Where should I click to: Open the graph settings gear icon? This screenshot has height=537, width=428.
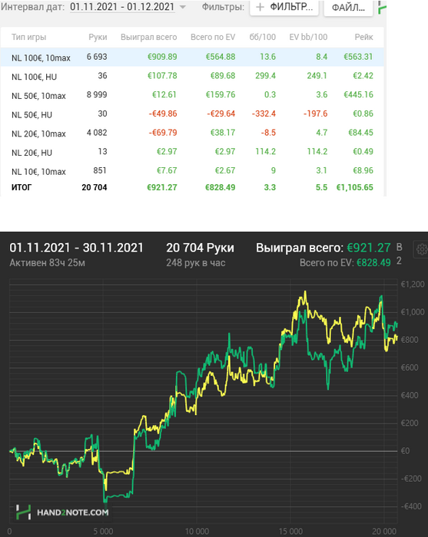422,249
